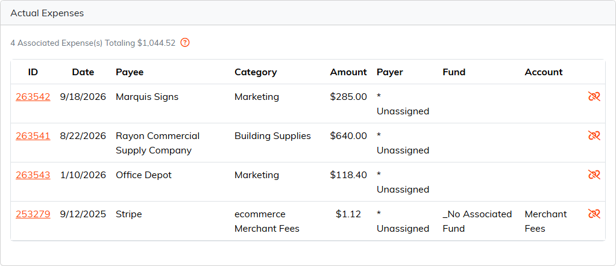Image resolution: width=616 pixels, height=266 pixels.
Task: Unlink the Marquis Signs expense
Action: pos(594,96)
